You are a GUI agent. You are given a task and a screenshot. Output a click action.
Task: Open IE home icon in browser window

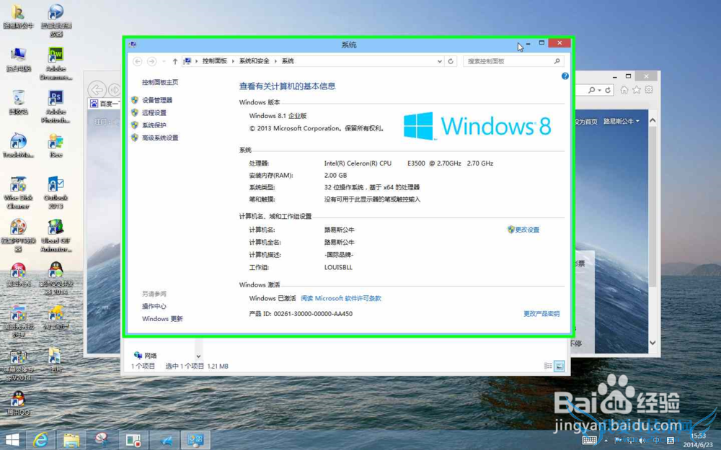point(624,90)
